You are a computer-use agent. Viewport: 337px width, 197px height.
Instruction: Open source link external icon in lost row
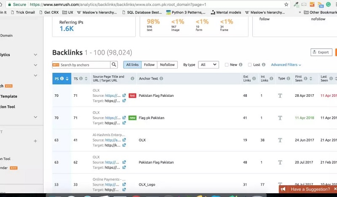tap(124, 96)
